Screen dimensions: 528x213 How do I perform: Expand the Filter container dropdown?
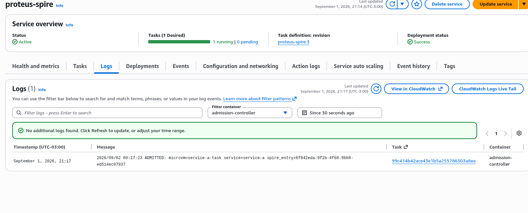click(x=250, y=113)
